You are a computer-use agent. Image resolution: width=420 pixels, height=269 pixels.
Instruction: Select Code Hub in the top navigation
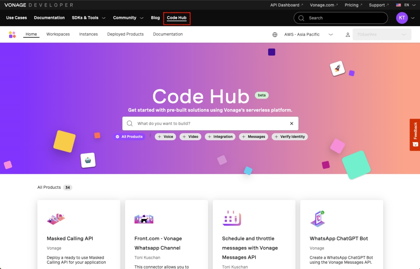pos(177,18)
